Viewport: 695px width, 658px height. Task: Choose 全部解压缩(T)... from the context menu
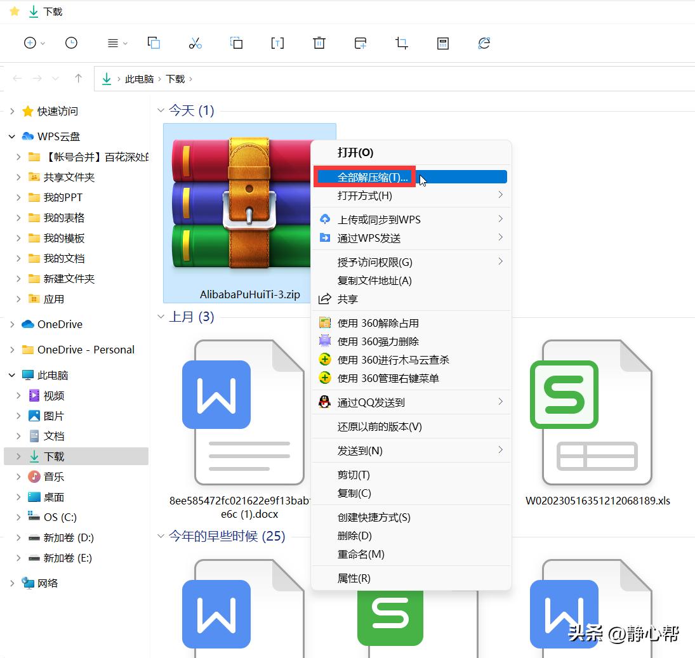pyautogui.click(x=411, y=177)
